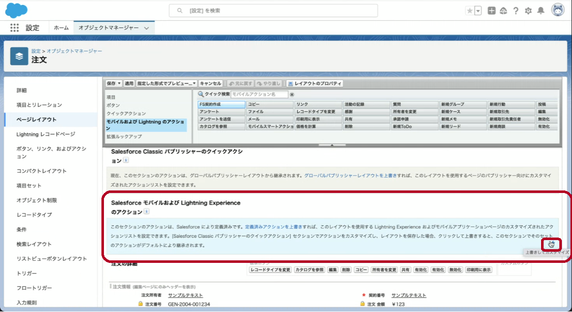The width and height of the screenshot is (572, 312).
Task: Select ボタン in the palette categories
Action: 113,105
